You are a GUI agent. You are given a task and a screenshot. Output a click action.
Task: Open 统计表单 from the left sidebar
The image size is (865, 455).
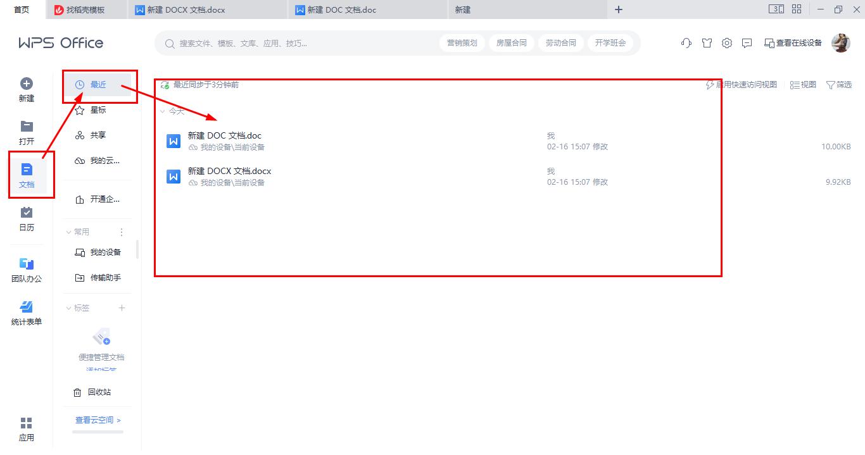click(x=26, y=311)
